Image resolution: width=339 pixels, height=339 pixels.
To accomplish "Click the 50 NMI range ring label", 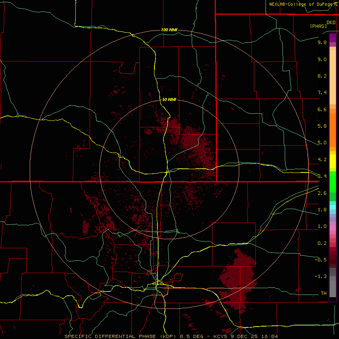I will coord(169,99).
